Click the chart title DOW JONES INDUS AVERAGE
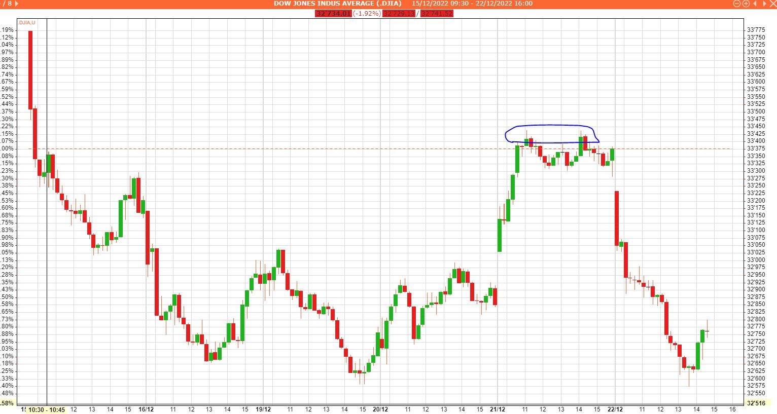This screenshot has width=777, height=414. tap(337, 4)
